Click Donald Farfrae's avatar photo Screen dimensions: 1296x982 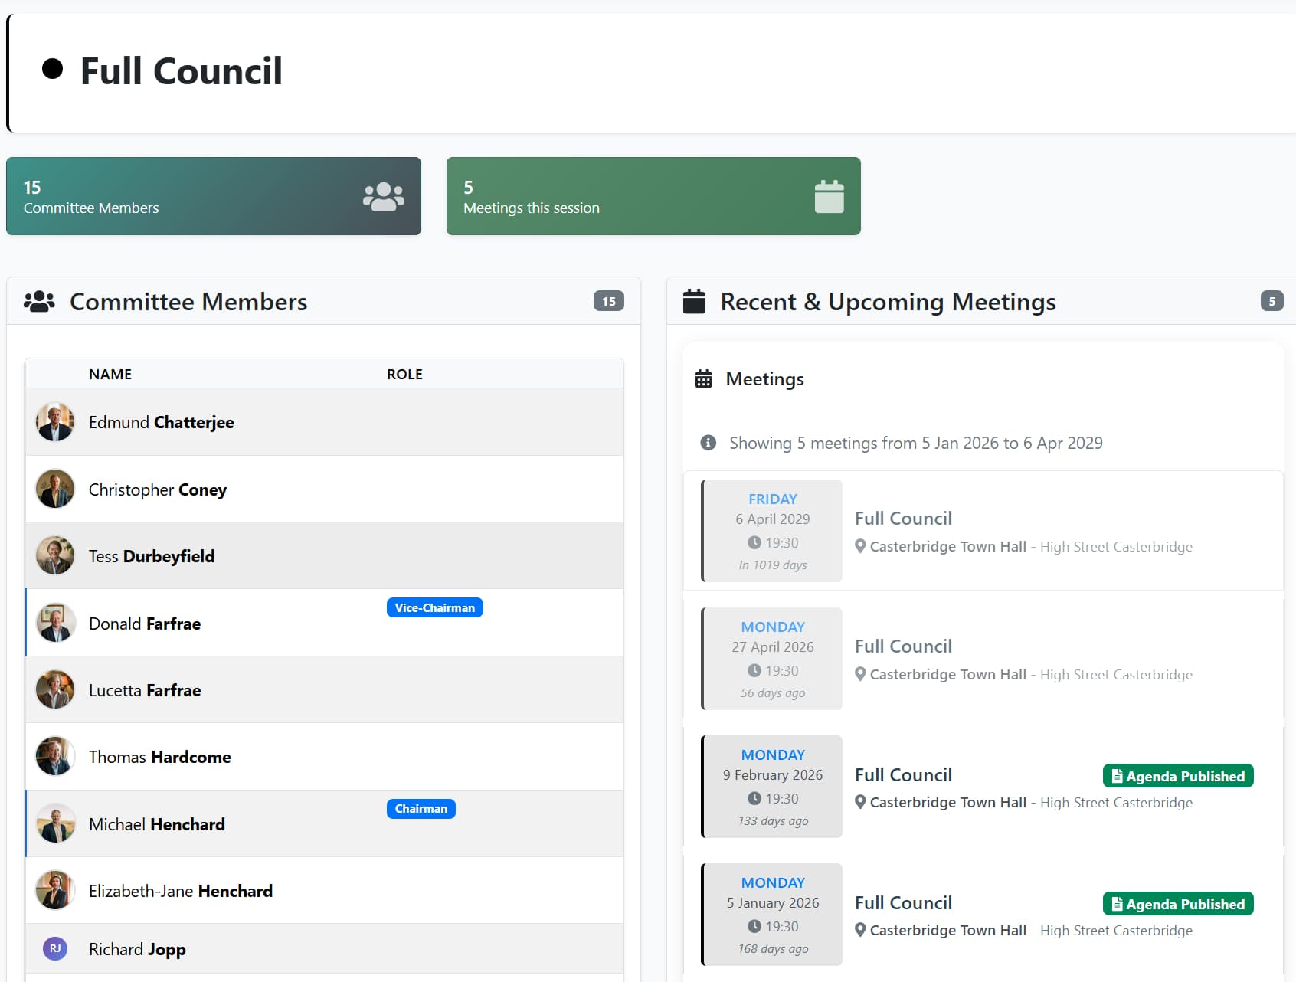click(x=55, y=623)
